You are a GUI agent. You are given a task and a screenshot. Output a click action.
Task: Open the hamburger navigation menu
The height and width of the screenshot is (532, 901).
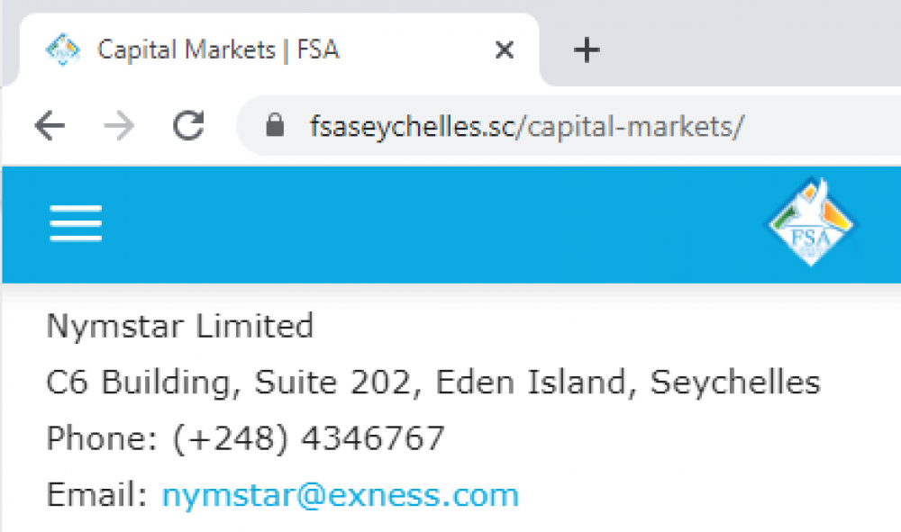pyautogui.click(x=76, y=223)
